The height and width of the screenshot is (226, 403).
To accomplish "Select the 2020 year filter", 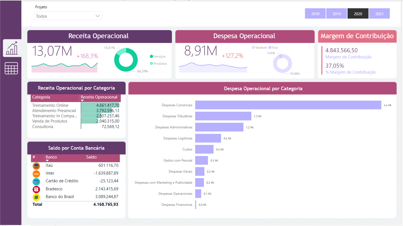I will coord(358,14).
